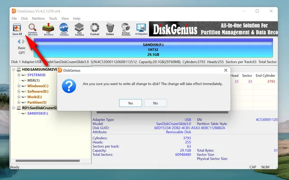
Task: Click the HD0 Samsung disk icon
Action: pos(19,69)
